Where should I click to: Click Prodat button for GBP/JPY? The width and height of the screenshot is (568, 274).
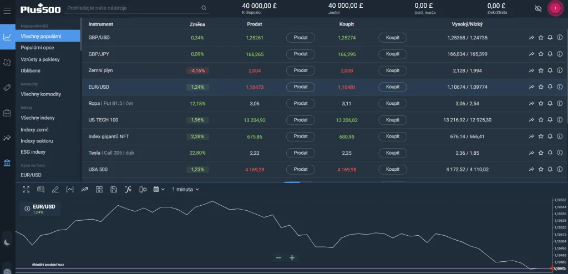301,54
